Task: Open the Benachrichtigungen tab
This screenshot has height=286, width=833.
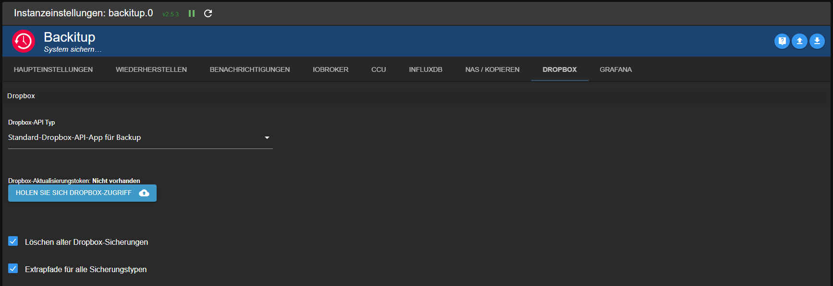Action: [x=250, y=69]
